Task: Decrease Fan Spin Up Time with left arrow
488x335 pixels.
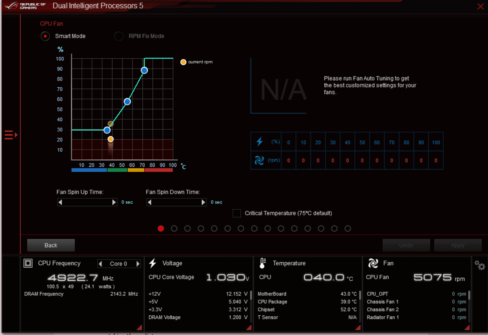Action: pos(60,202)
